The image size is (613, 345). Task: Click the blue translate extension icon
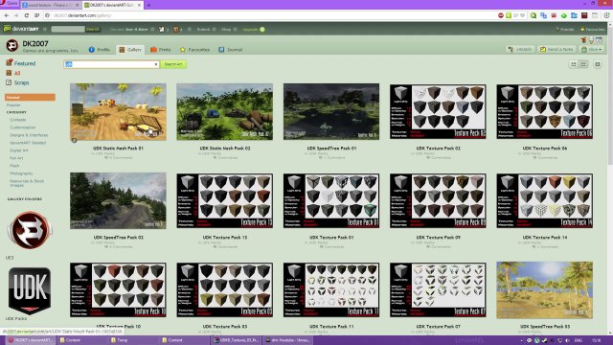pyautogui.click(x=543, y=15)
